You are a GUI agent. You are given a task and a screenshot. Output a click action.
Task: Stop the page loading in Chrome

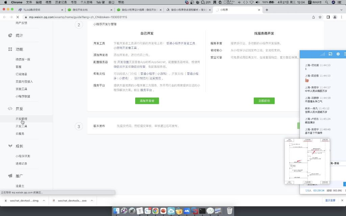(18, 17)
